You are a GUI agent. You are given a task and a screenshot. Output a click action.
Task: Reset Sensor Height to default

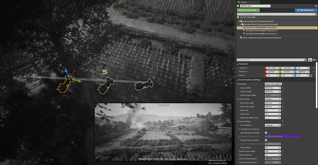[283, 92]
